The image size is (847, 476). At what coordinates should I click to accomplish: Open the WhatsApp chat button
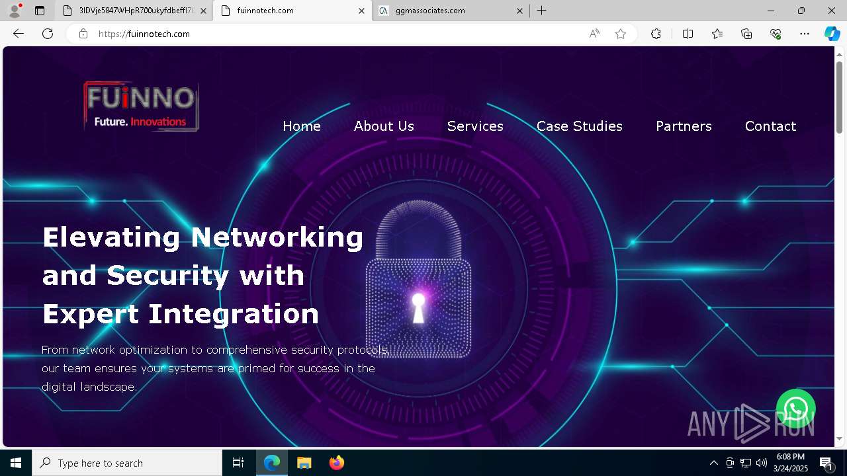[795, 409]
